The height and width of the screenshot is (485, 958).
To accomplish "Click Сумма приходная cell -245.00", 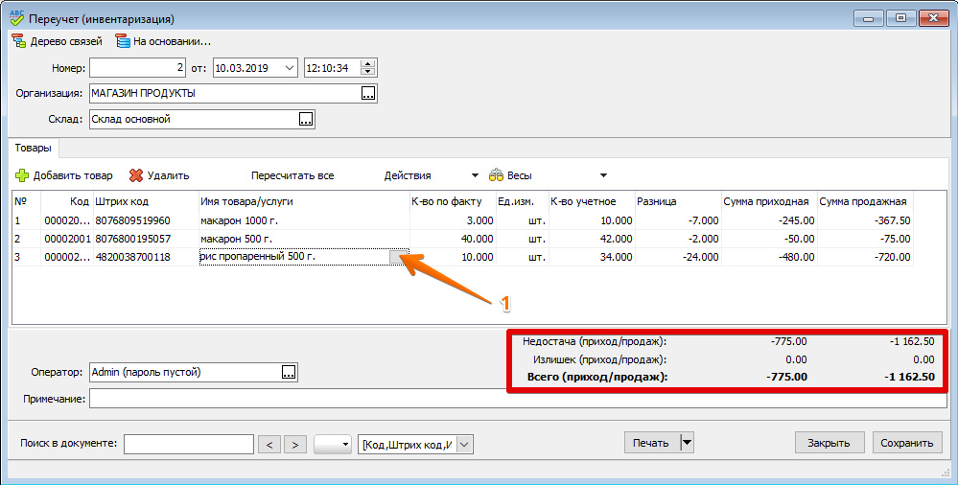I will tap(768, 220).
